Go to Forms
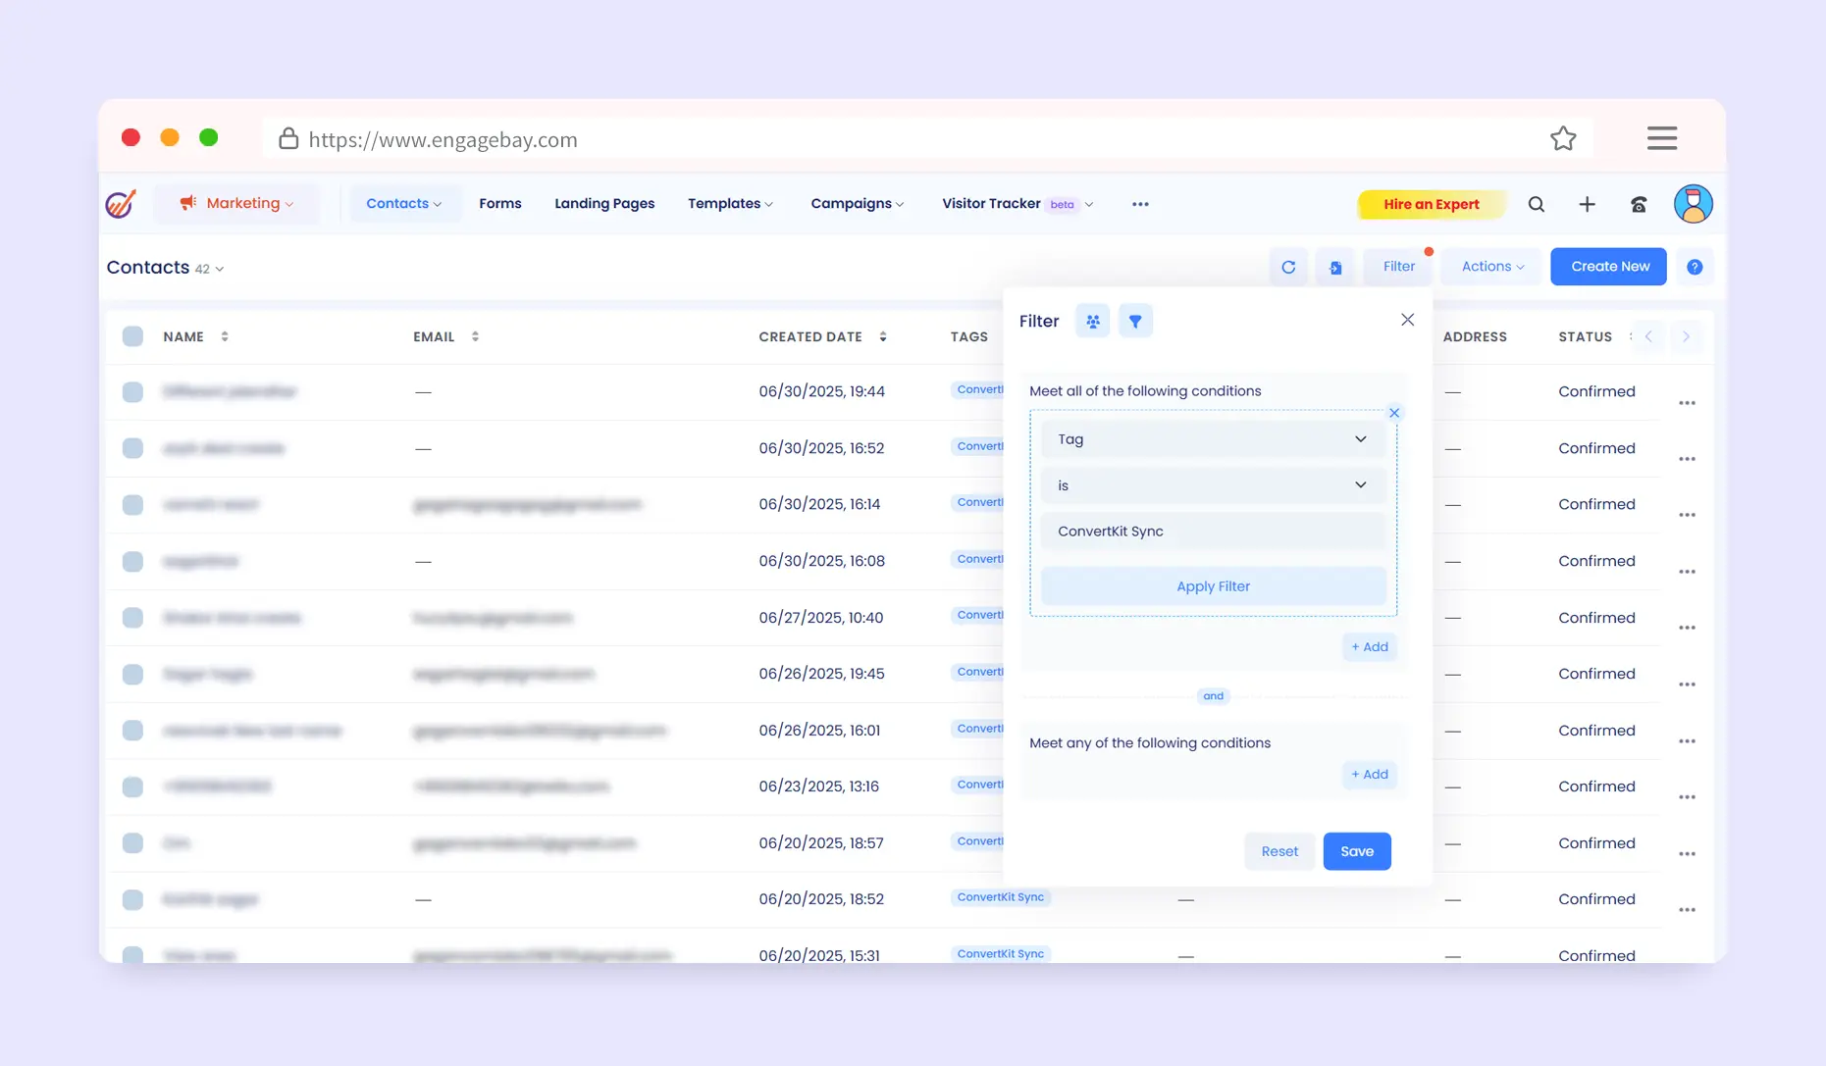This screenshot has height=1066, width=1826. coord(500,204)
